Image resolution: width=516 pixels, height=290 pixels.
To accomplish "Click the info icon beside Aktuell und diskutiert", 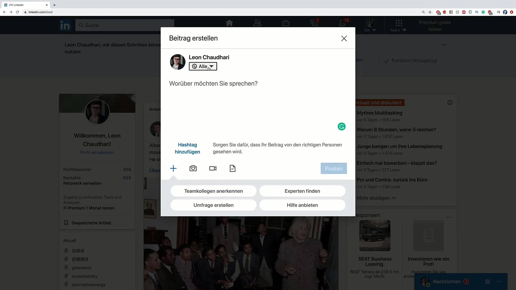I will click(x=450, y=103).
